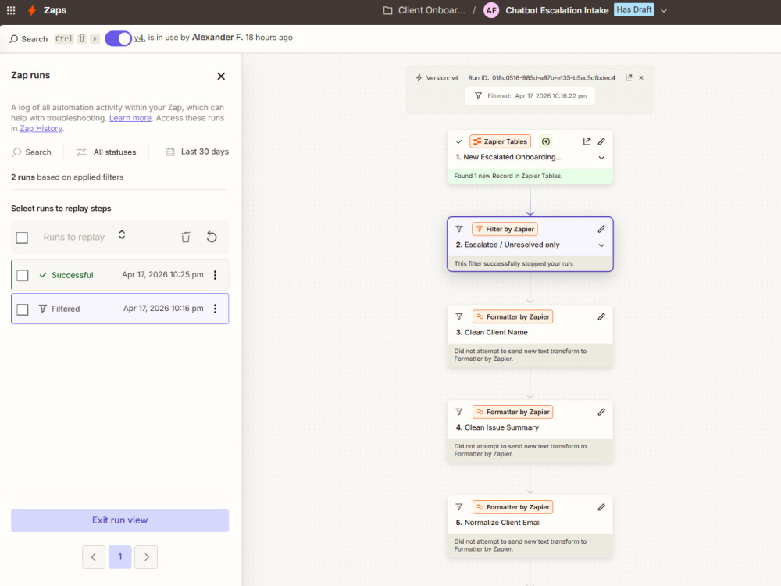Click the Filtered timestamp pill
The image size is (781, 586).
click(530, 95)
